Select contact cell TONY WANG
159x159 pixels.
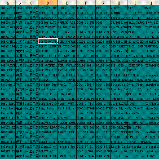67,94
